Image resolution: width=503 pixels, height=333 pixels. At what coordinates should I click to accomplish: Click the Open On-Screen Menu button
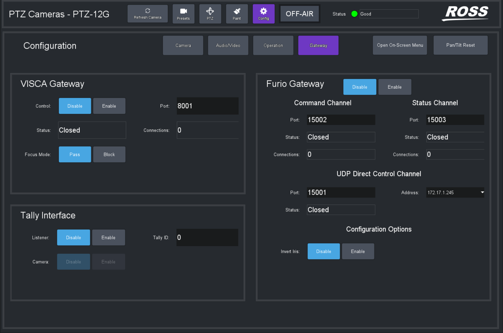coord(400,45)
